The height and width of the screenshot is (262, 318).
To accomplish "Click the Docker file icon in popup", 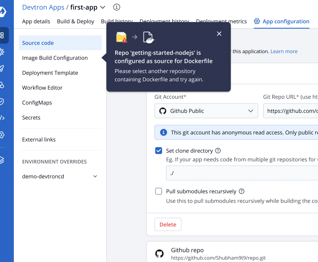I will point(149,37).
